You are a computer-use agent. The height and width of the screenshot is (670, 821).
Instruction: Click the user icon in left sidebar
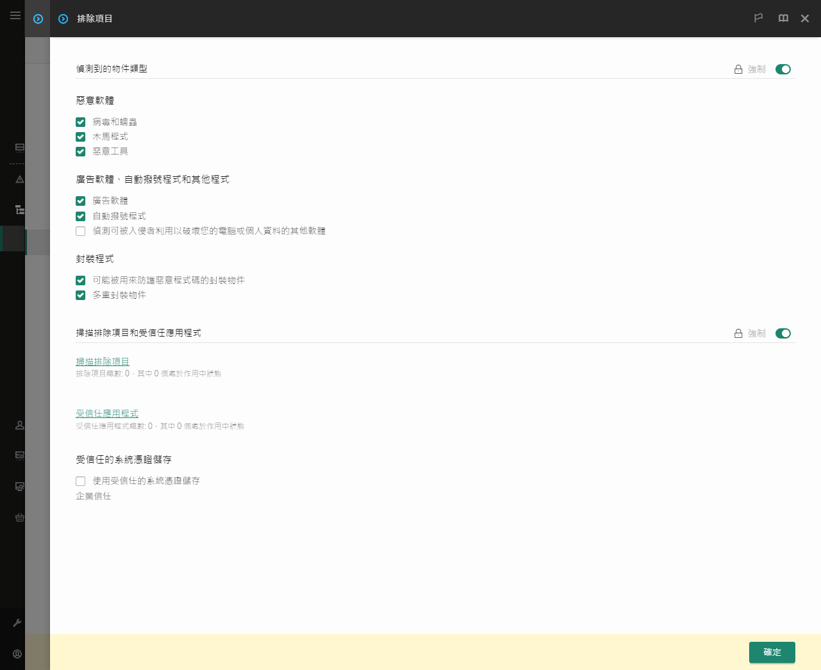click(19, 425)
